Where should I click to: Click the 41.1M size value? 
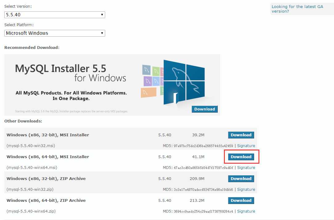pyautogui.click(x=198, y=157)
